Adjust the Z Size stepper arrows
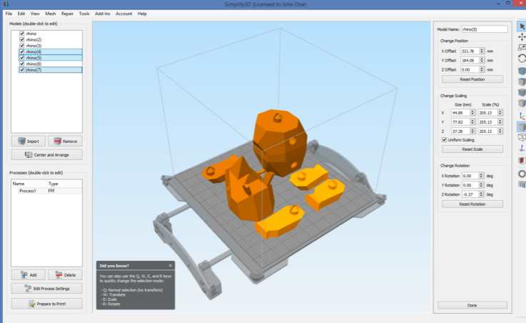Screen dimensions: 526x323 tap(472, 131)
